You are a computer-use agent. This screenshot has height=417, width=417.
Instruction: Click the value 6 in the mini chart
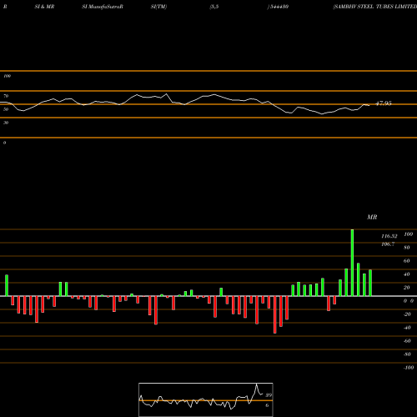tap(267, 405)
